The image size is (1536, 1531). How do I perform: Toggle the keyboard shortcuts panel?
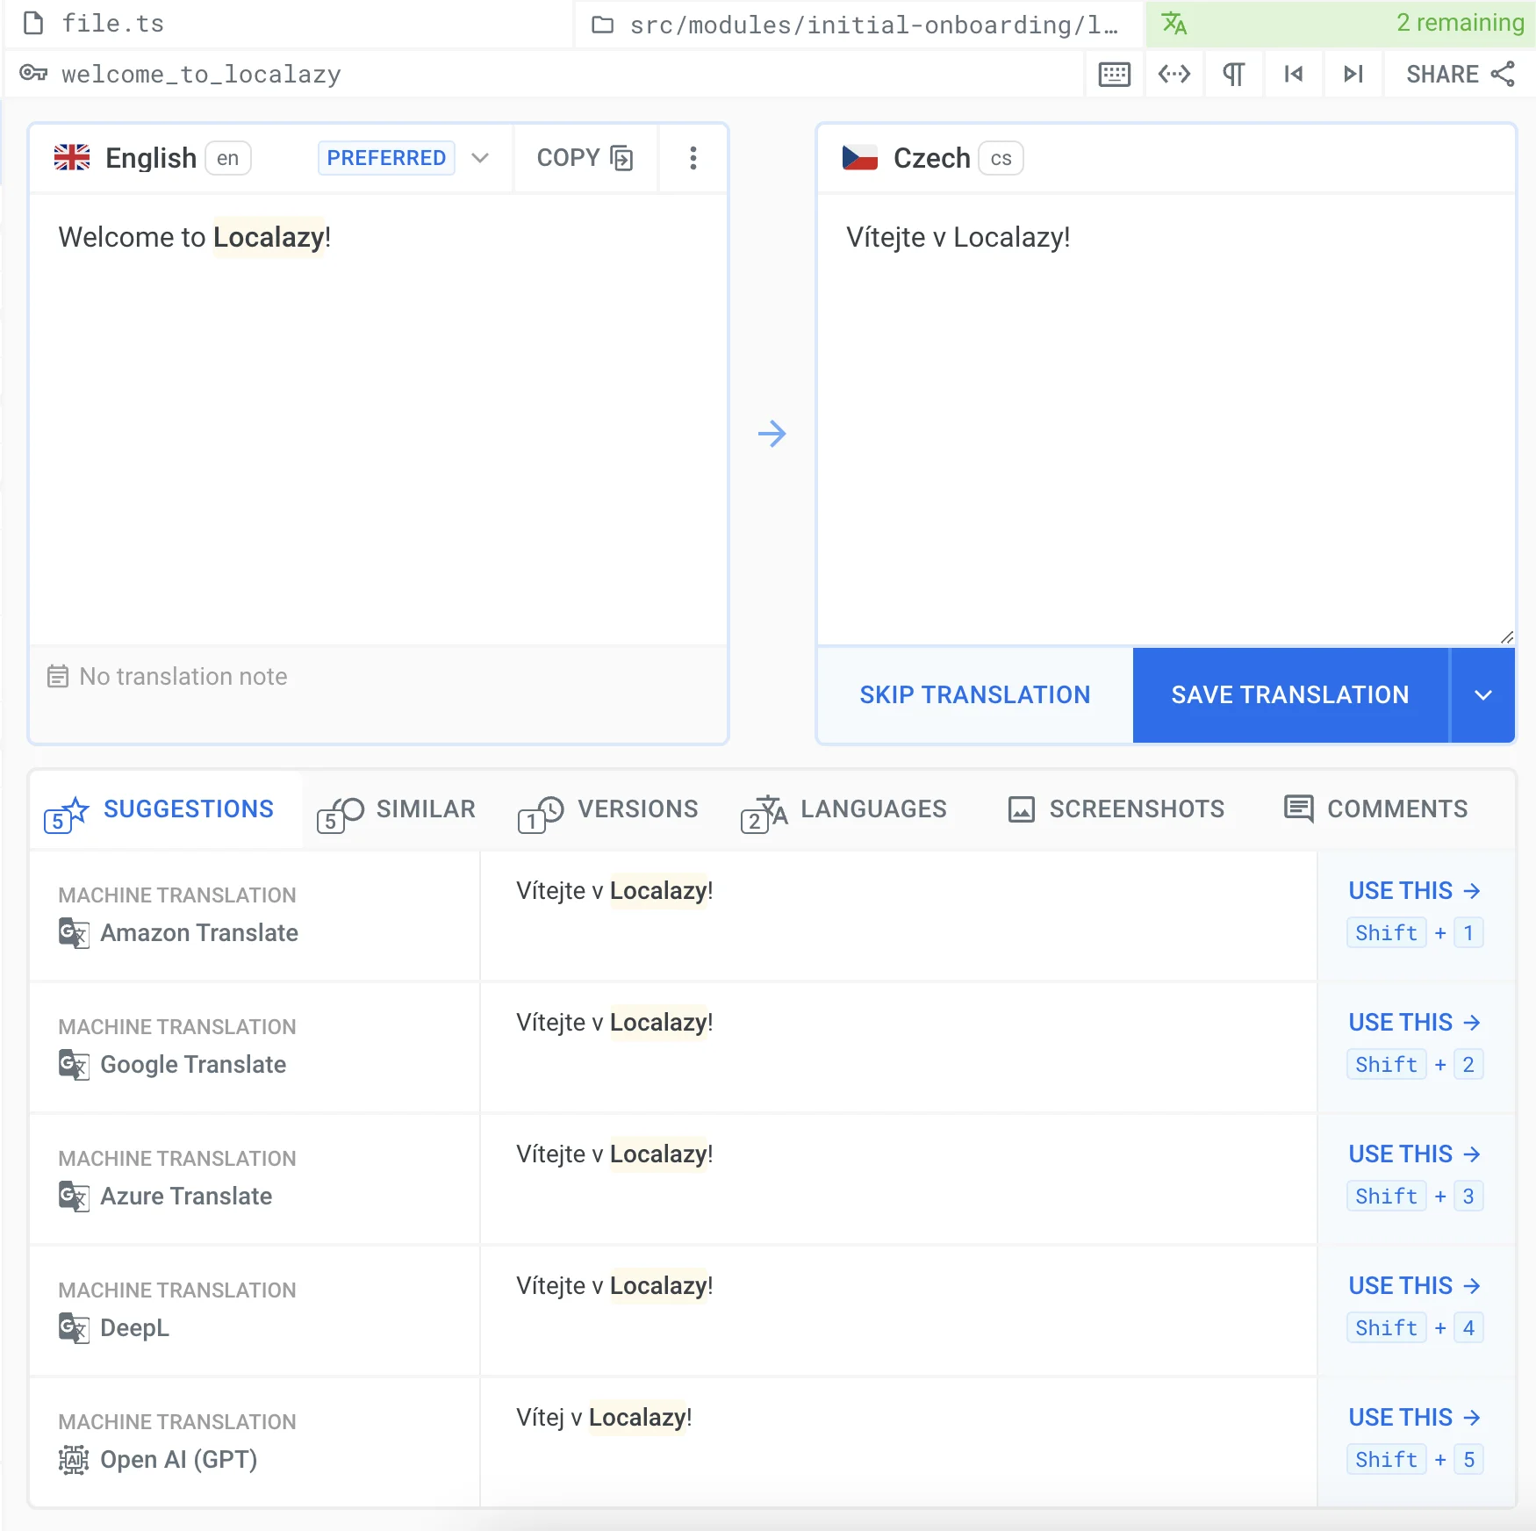pos(1113,74)
